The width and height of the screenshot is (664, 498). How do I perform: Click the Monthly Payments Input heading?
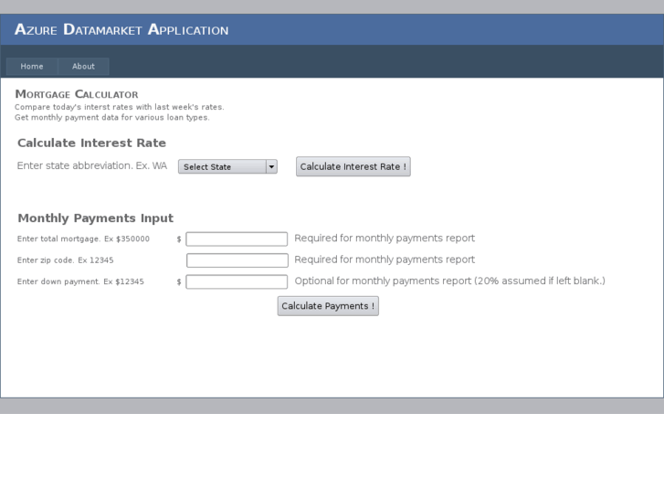pyautogui.click(x=95, y=217)
